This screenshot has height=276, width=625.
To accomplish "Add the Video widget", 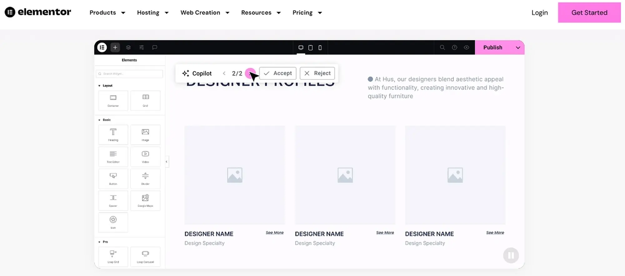I will [x=145, y=157].
